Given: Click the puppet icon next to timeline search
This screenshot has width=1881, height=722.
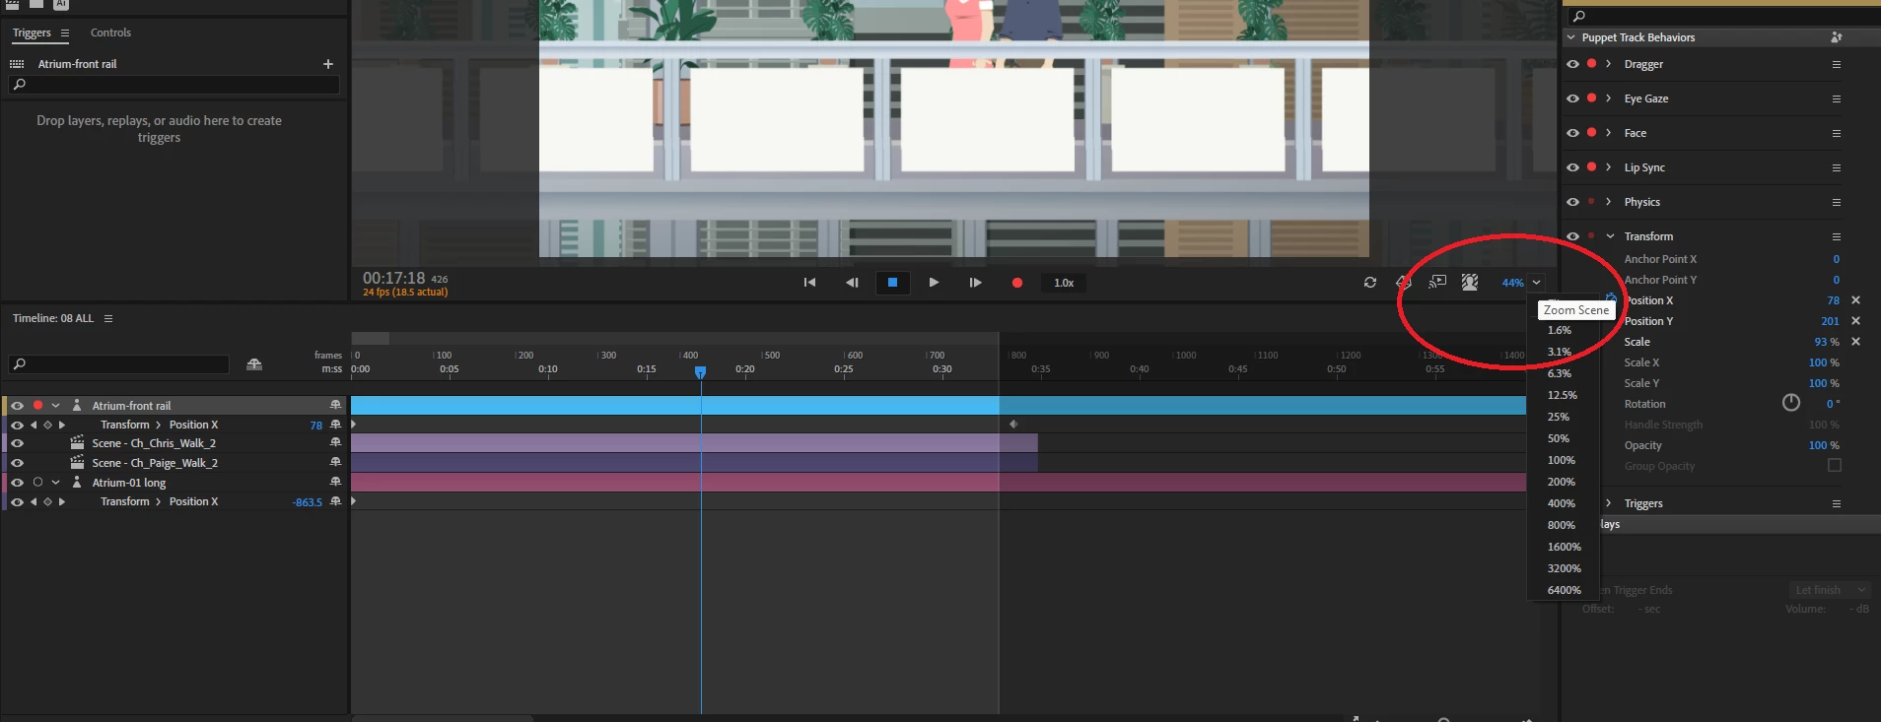Looking at the screenshot, I should (254, 364).
